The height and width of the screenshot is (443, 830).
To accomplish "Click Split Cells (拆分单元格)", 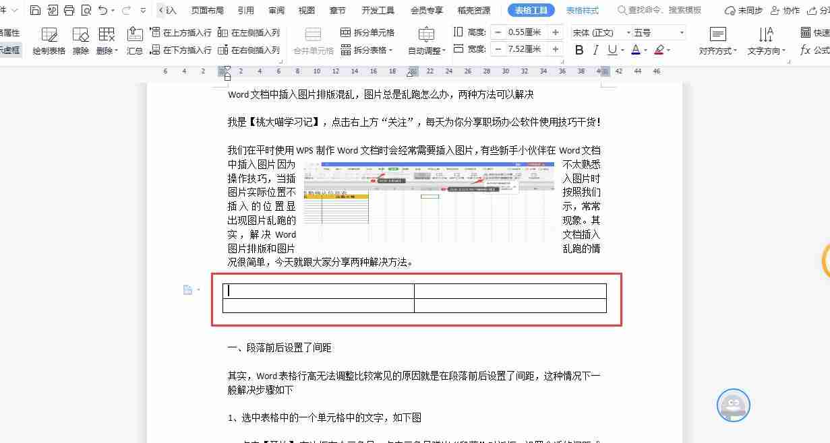I will pos(367,32).
